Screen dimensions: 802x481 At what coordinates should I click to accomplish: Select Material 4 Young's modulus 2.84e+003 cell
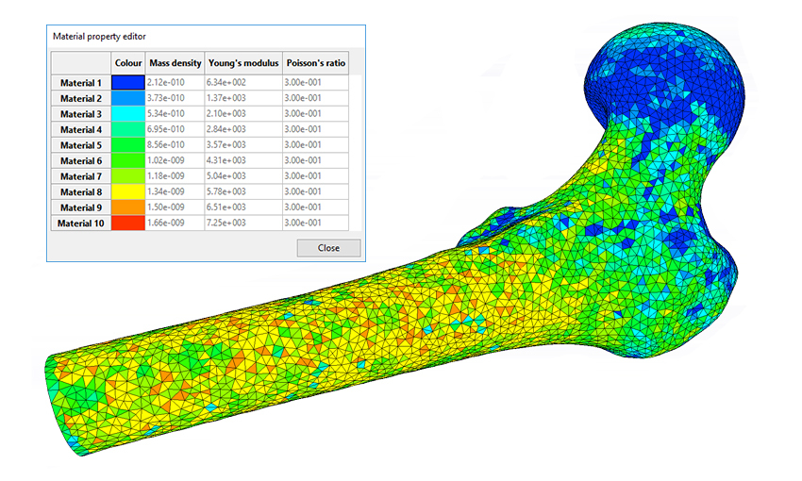(242, 129)
